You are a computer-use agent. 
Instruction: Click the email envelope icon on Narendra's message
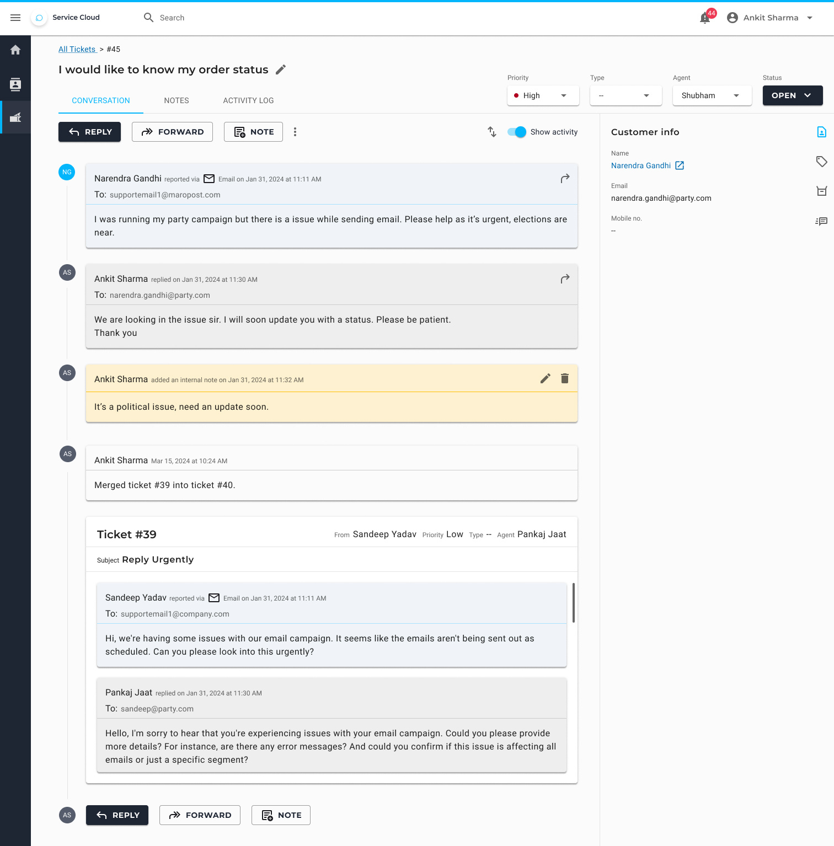[x=209, y=179]
